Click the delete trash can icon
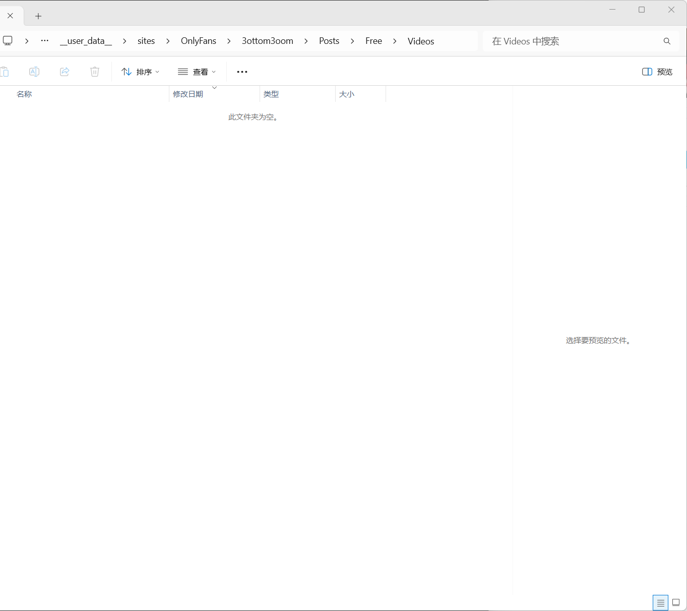687x611 pixels. pyautogui.click(x=95, y=72)
